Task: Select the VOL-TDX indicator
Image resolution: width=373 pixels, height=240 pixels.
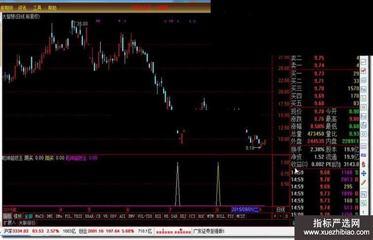Action: pos(144,216)
